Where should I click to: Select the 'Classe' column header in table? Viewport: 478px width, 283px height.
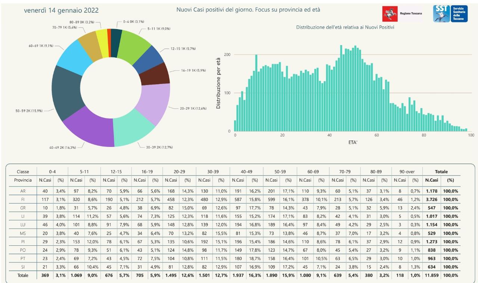click(23, 172)
